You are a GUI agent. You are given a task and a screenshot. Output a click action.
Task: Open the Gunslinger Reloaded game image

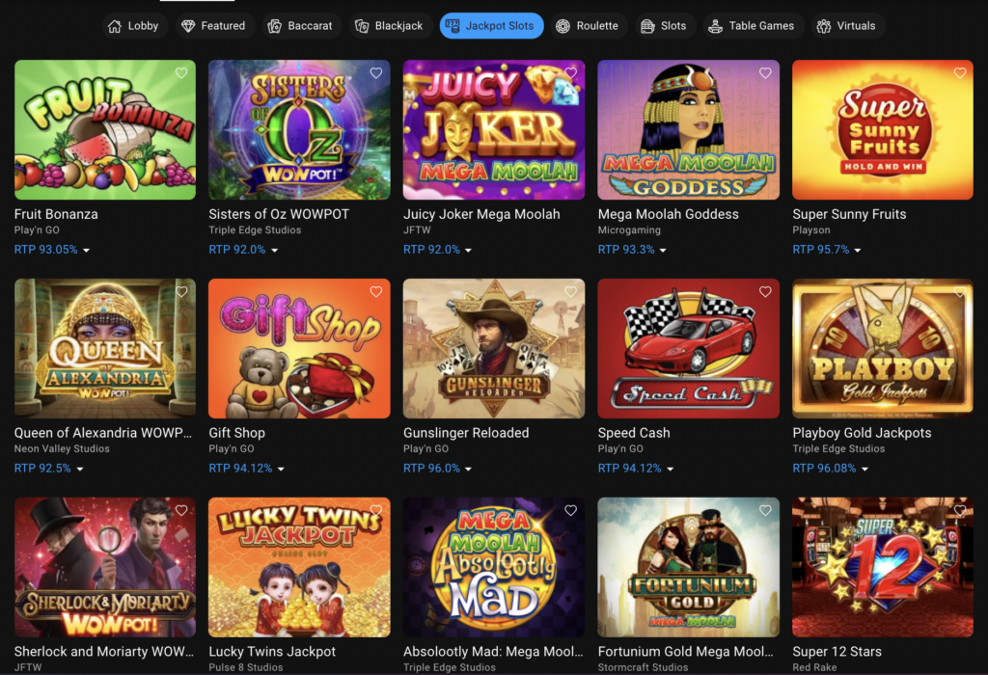[494, 348]
